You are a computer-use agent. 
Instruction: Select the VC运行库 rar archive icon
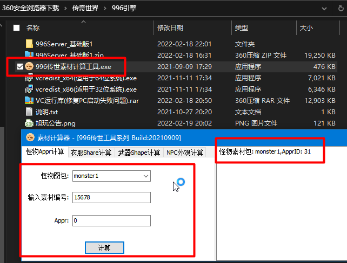[29, 100]
